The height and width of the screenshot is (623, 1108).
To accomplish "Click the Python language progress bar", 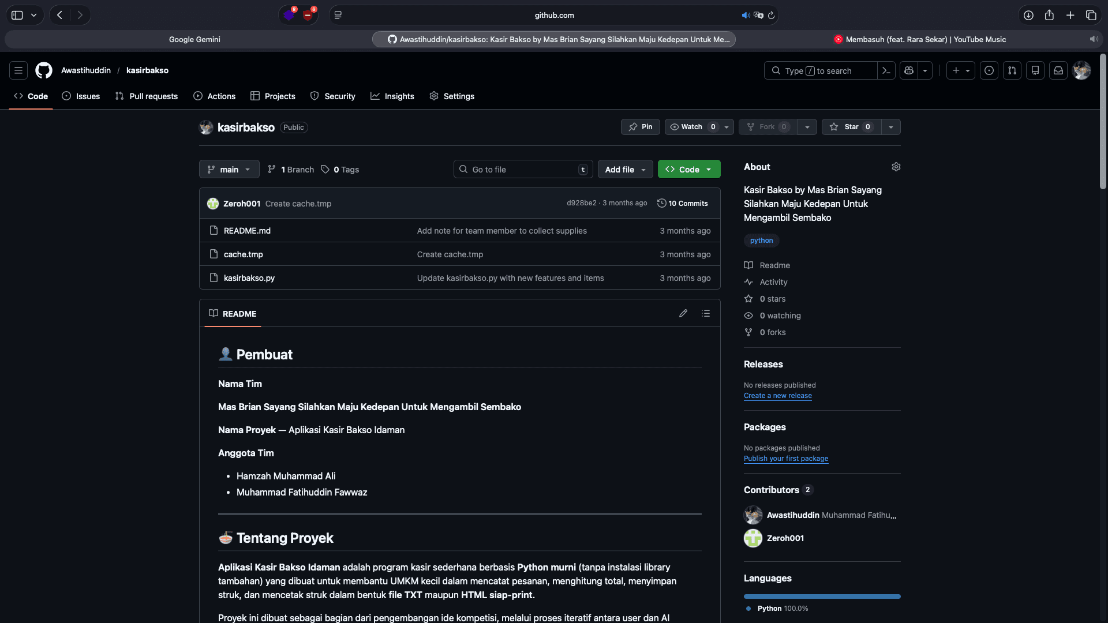I will pyautogui.click(x=822, y=596).
